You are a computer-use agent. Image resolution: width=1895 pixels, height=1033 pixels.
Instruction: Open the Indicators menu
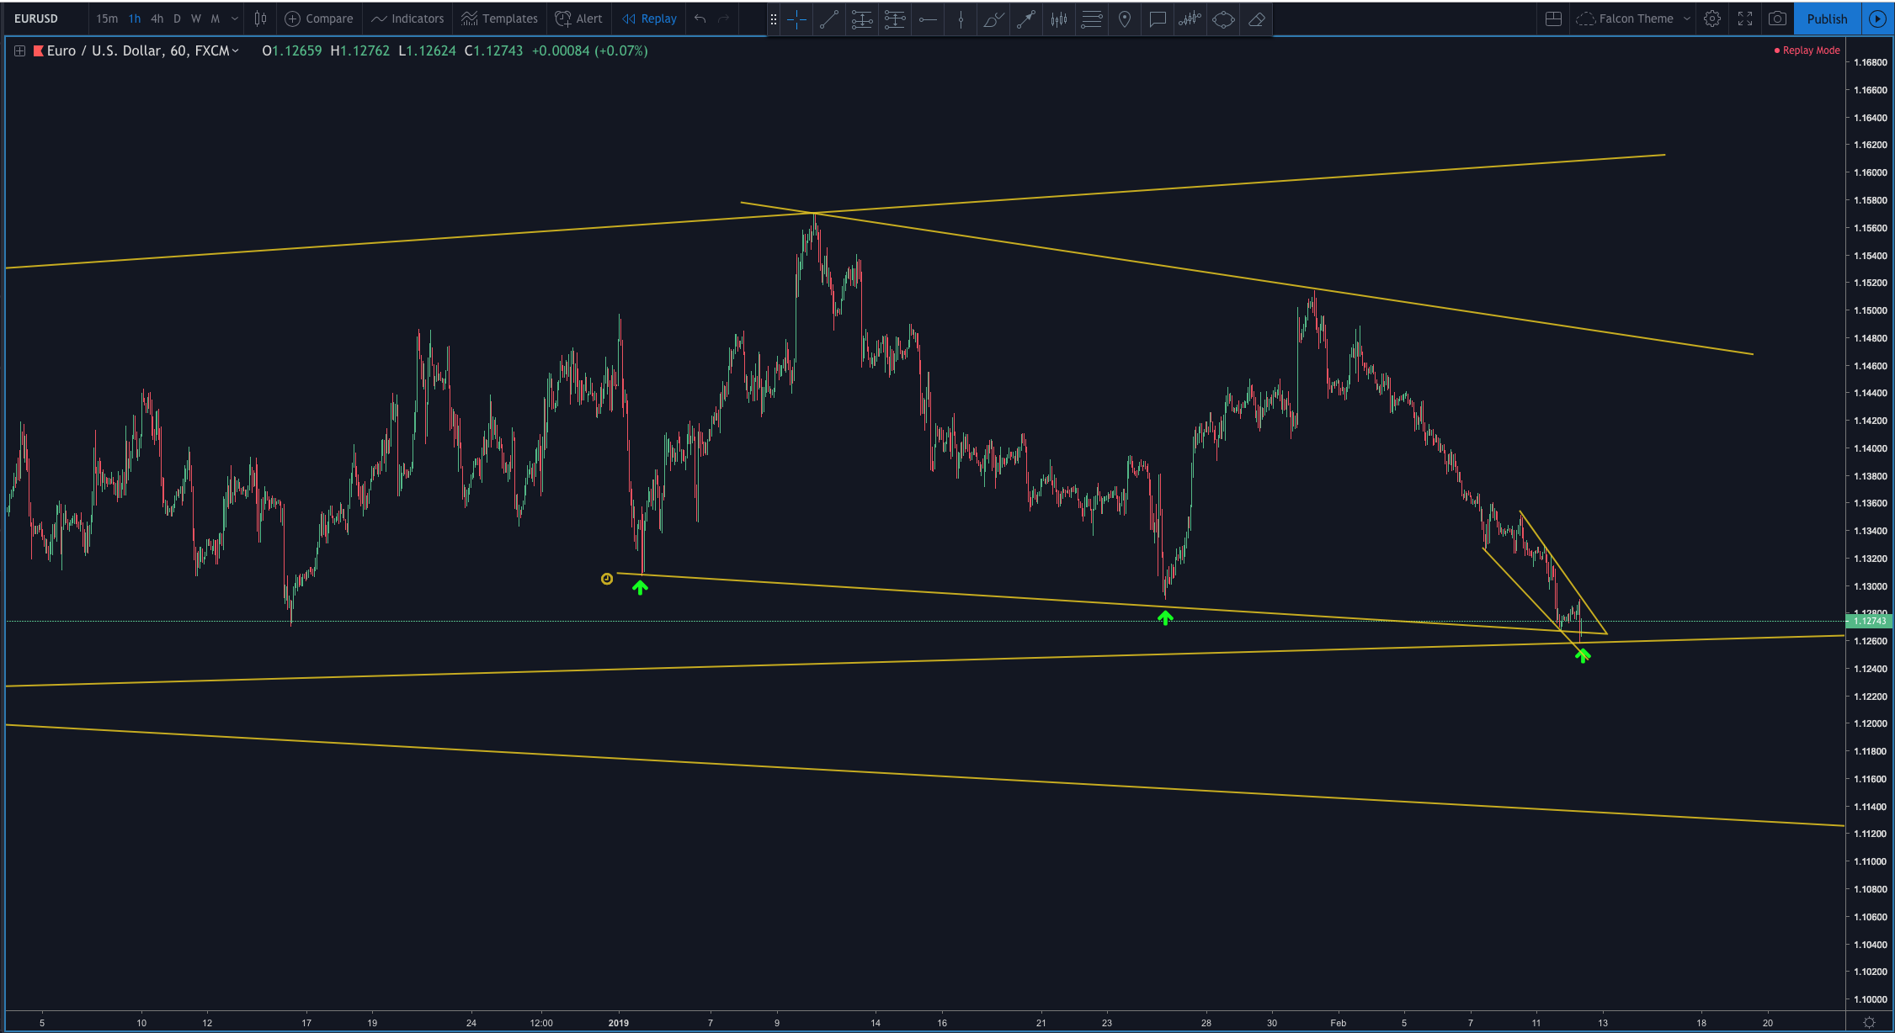[407, 19]
